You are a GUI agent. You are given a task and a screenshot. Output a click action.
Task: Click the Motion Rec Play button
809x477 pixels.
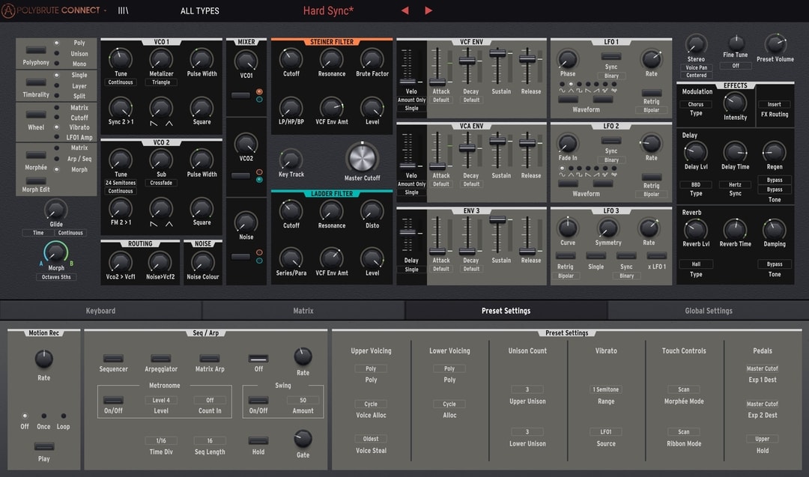[44, 446]
